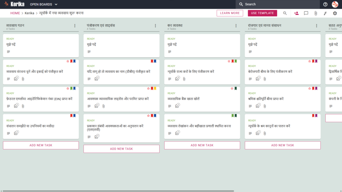
Task: Toggle star on व्यवसाय संरचना चुनें card
Action: coord(68,61)
